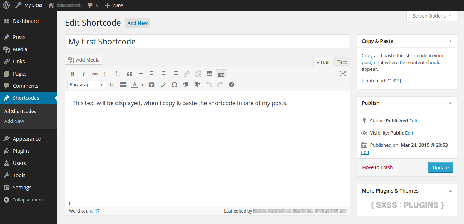Collapse the More Plugins & Themes box
This screenshot has width=464, height=224.
450,191
